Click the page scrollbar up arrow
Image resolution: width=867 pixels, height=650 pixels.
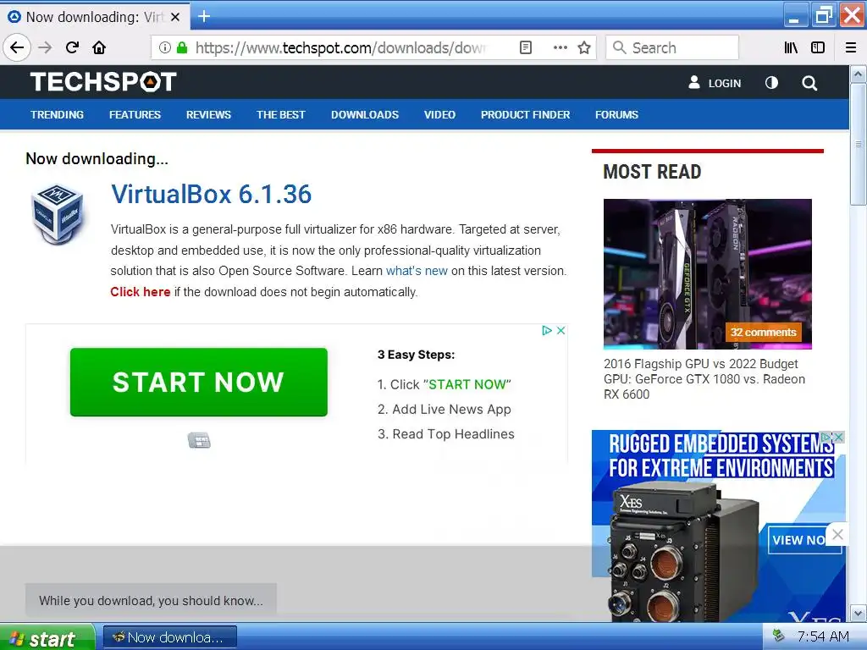pos(858,74)
